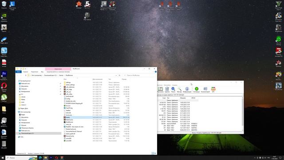Open the City Car Driving desktop shortcut

279,40
